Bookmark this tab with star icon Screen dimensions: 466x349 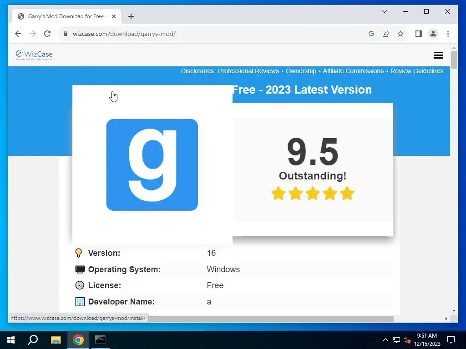click(400, 34)
